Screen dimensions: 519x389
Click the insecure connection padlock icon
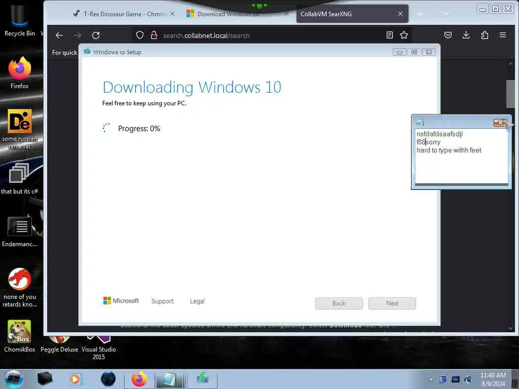154,35
